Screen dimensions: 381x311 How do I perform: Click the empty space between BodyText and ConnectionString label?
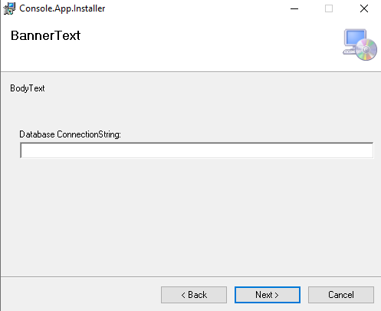191,111
